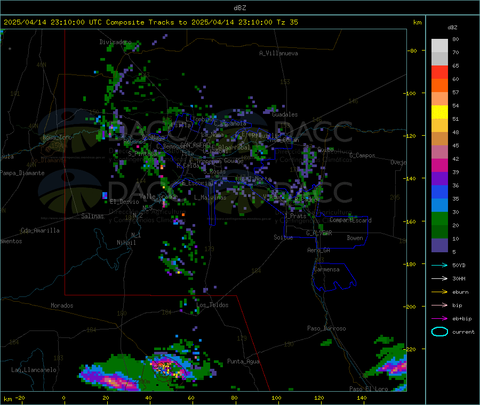Click the '140' x-axis tick label
Screen dimensions: 480x405
(362, 398)
